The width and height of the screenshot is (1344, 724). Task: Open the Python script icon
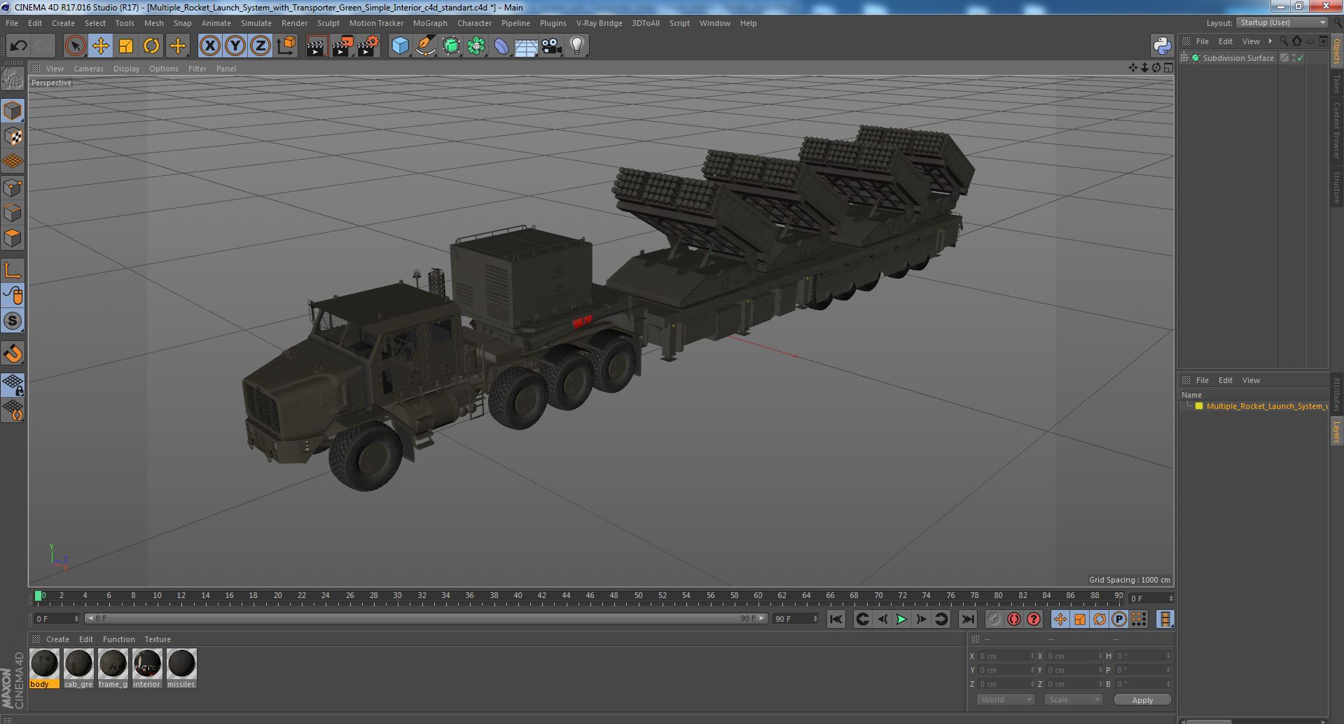tap(1162, 46)
